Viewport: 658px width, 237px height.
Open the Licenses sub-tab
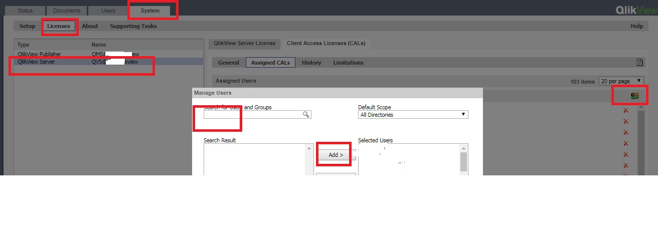pos(59,26)
